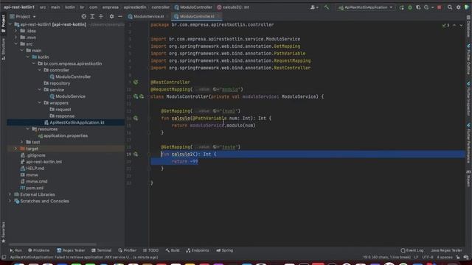Screen dimensions: 472x265
Task: Open the Profiler tool window
Action: pyautogui.click(x=128, y=250)
